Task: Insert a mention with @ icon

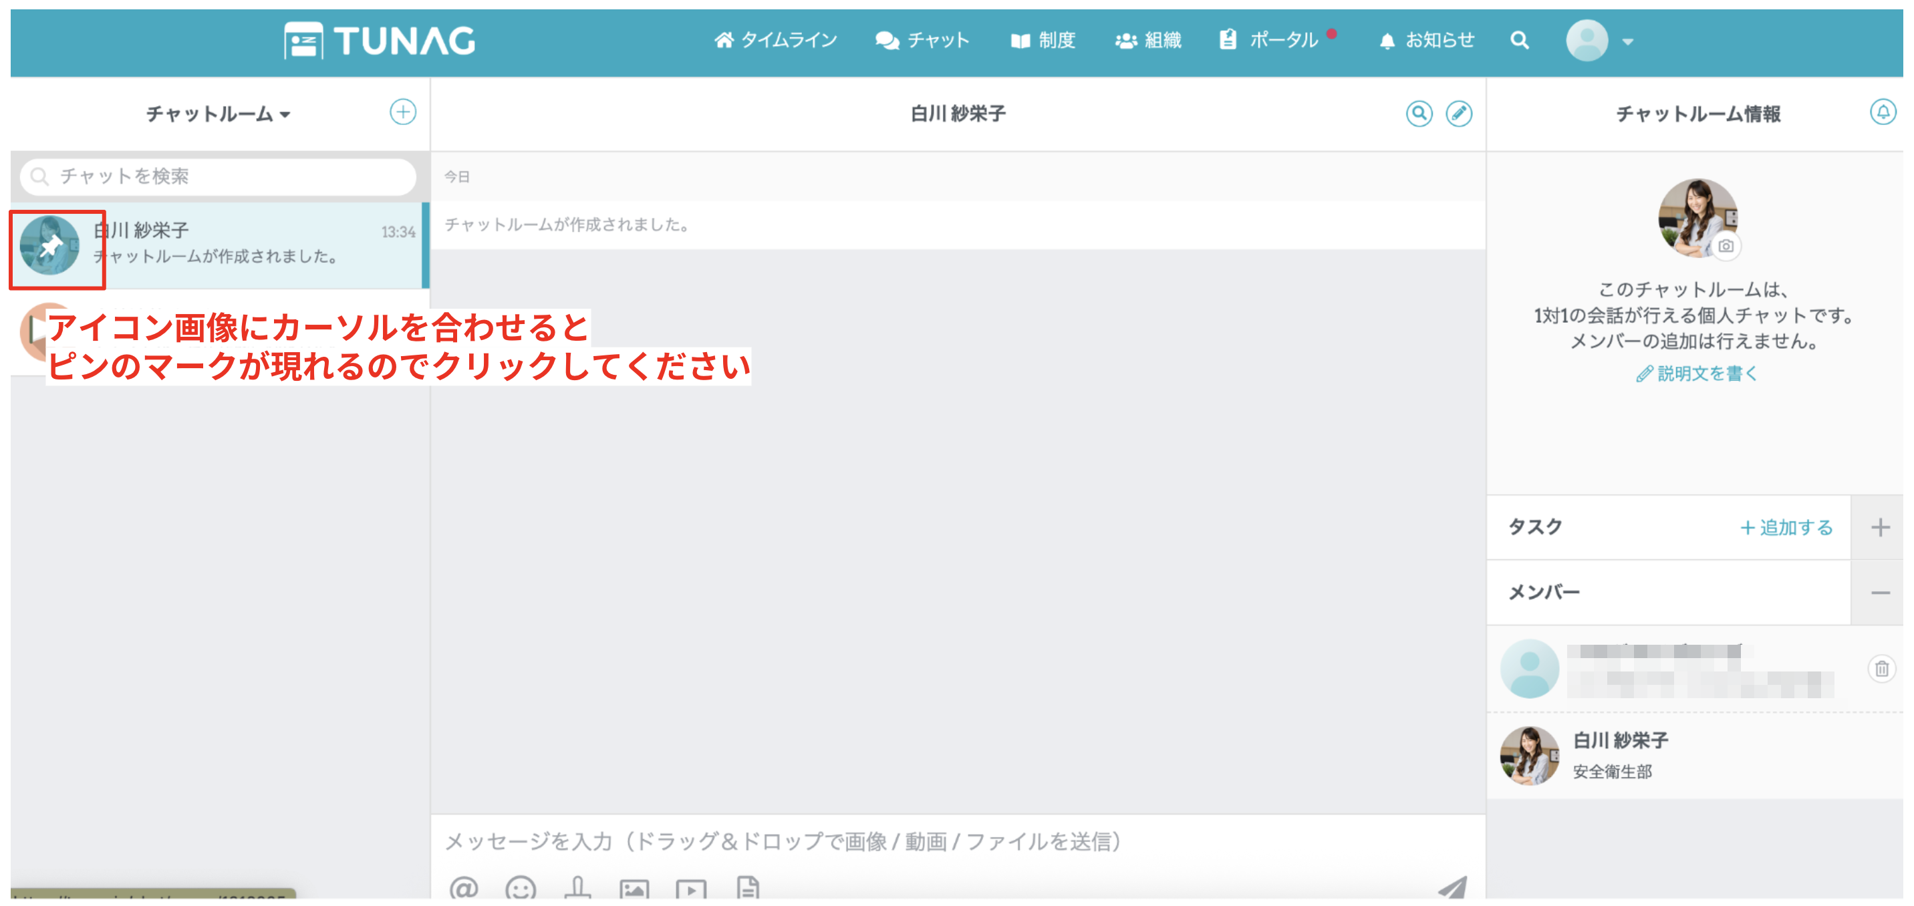Action: [x=464, y=887]
